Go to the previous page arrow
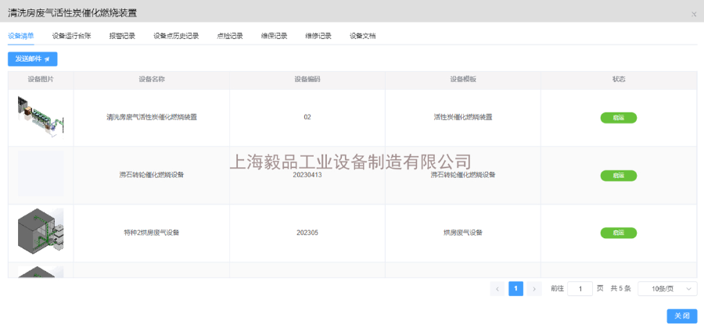Screen dimensions: 704x331 (497, 289)
